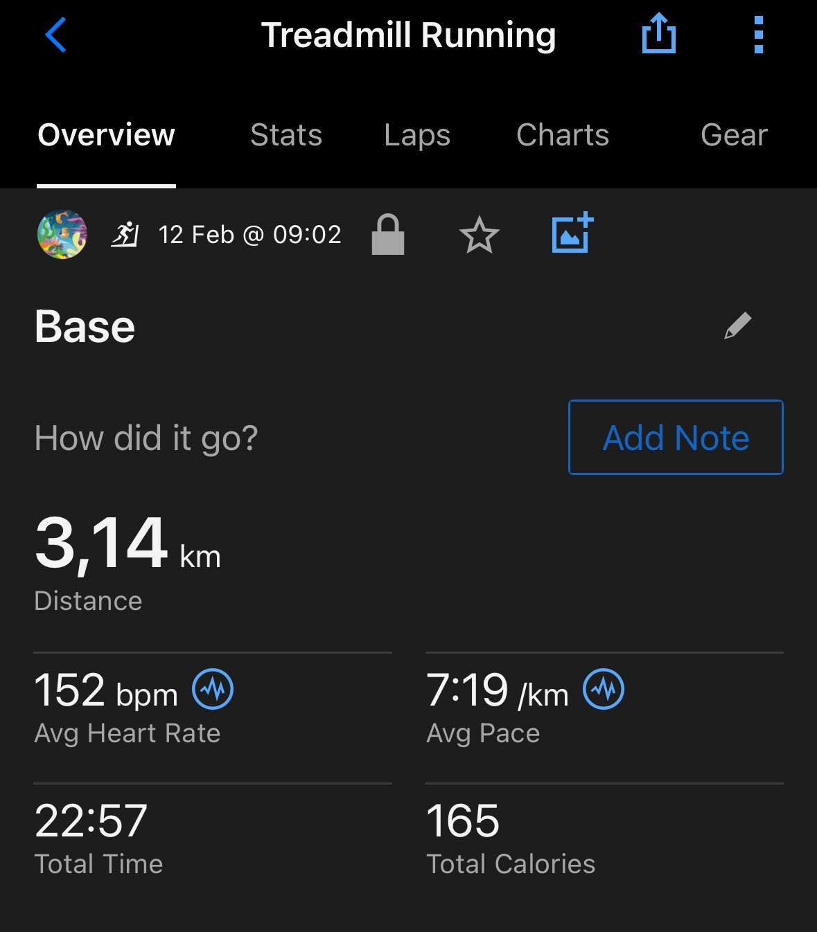This screenshot has height=932, width=817.
Task: Open pace chart icon beside 7:19 /km
Action: tap(604, 689)
